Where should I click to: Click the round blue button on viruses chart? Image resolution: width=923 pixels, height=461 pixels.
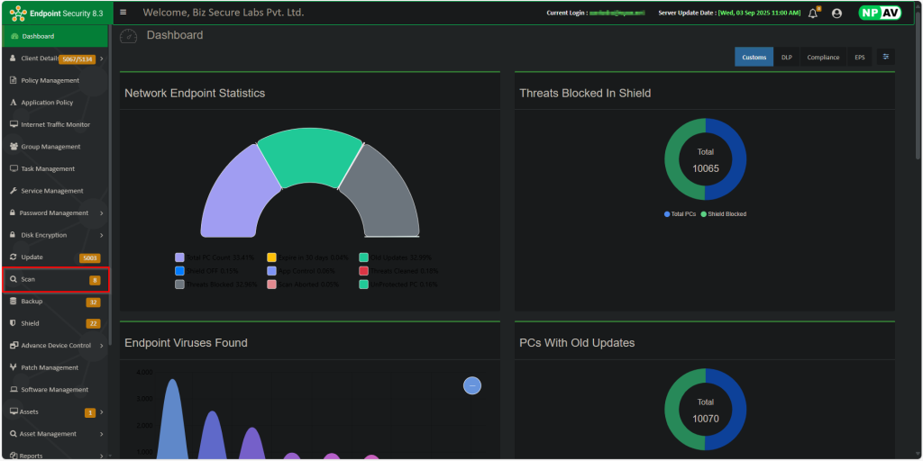point(472,385)
